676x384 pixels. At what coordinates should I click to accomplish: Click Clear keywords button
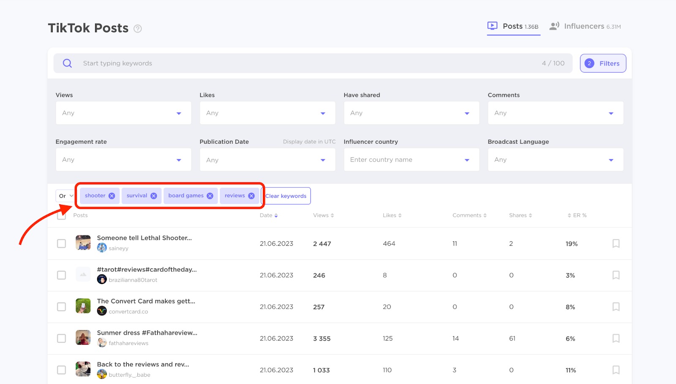pyautogui.click(x=286, y=196)
